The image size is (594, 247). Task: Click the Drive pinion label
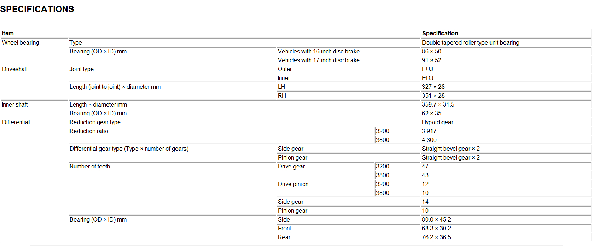[293, 184]
